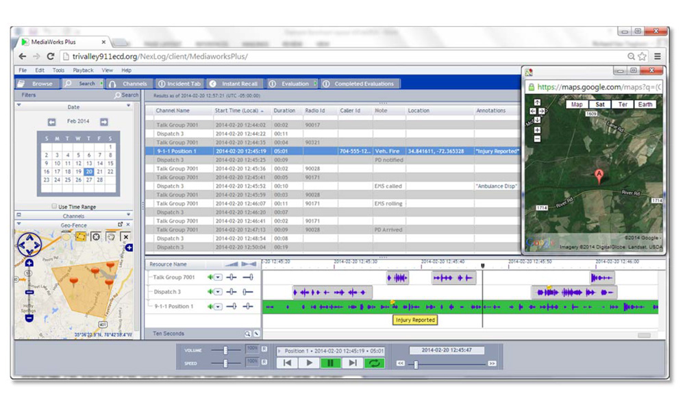Click red map marker A
Image resolution: width=685 pixels, height=411 pixels.
tap(600, 175)
